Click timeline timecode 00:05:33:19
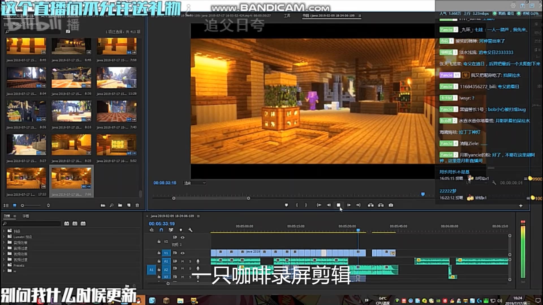543x305 pixels. pyautogui.click(x=162, y=224)
